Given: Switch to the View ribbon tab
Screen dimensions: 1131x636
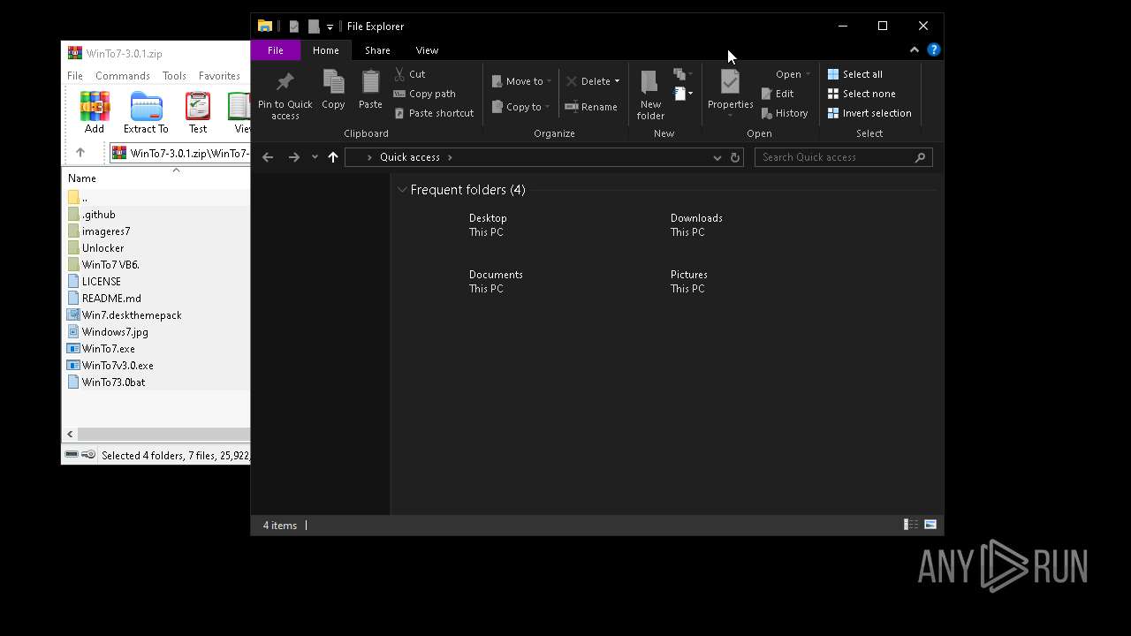Looking at the screenshot, I should [427, 50].
